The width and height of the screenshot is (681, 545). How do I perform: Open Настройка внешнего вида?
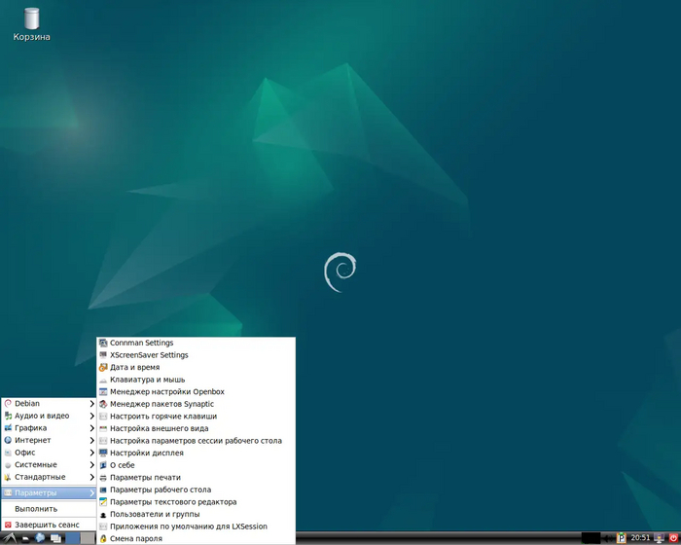[x=196, y=428]
